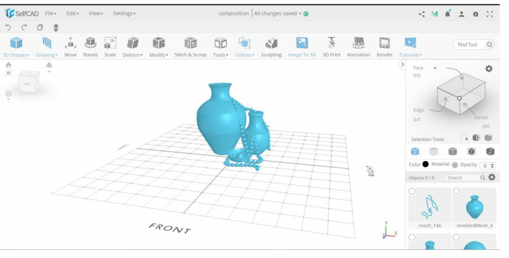
Task: Open the Deform dropdown menu
Action: tap(133, 55)
